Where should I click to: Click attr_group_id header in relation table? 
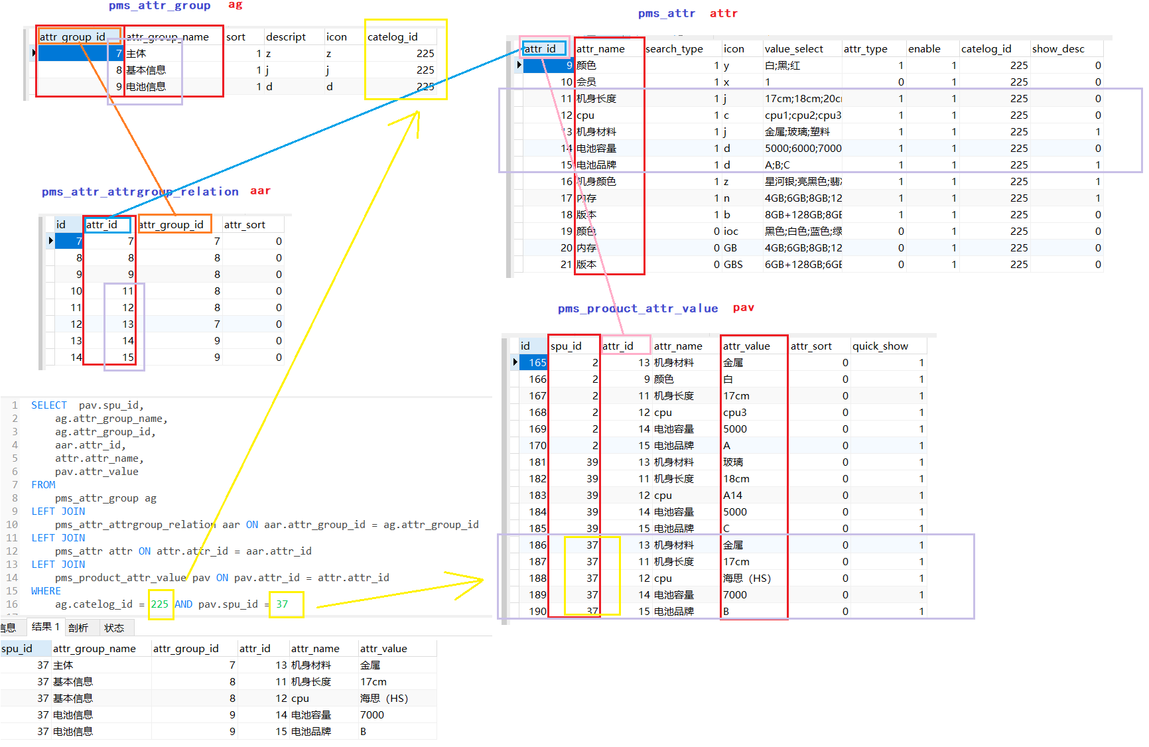(171, 224)
